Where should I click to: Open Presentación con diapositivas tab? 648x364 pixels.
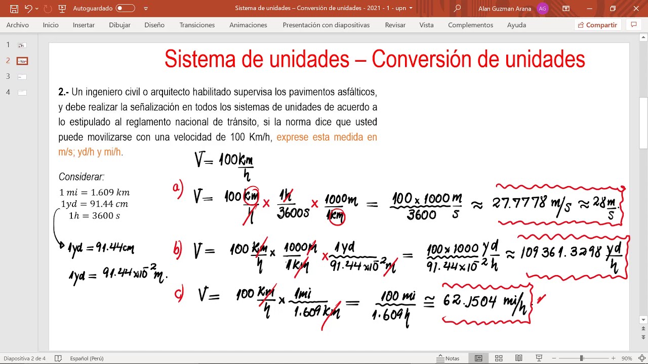click(326, 25)
